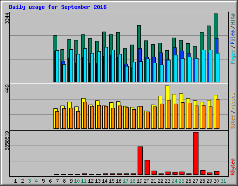The width and height of the screenshot is (238, 186).
Task: Select the tall red KBytes bar for day 27
Action: point(196,153)
